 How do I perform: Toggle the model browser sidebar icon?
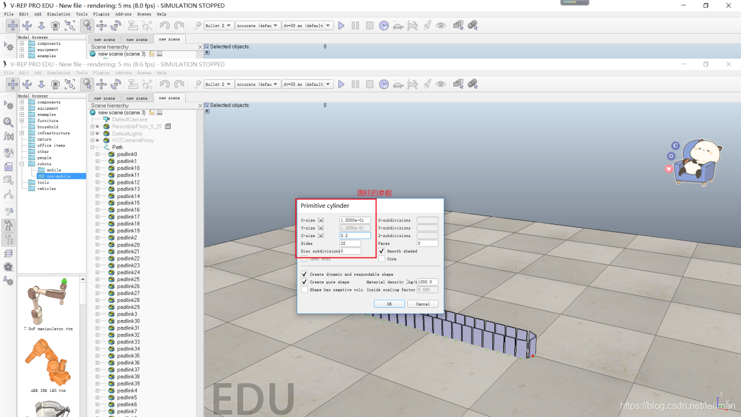tap(8, 225)
